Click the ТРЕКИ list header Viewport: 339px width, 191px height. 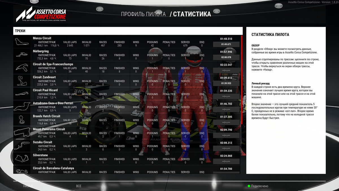128,31
